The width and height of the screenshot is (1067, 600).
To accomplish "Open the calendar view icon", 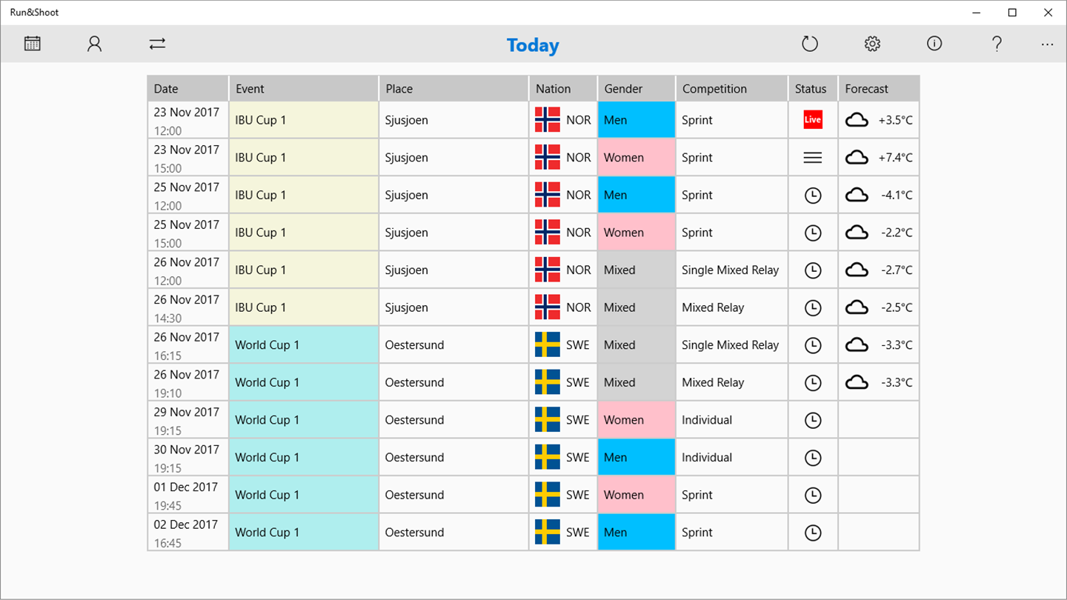I will coord(32,44).
